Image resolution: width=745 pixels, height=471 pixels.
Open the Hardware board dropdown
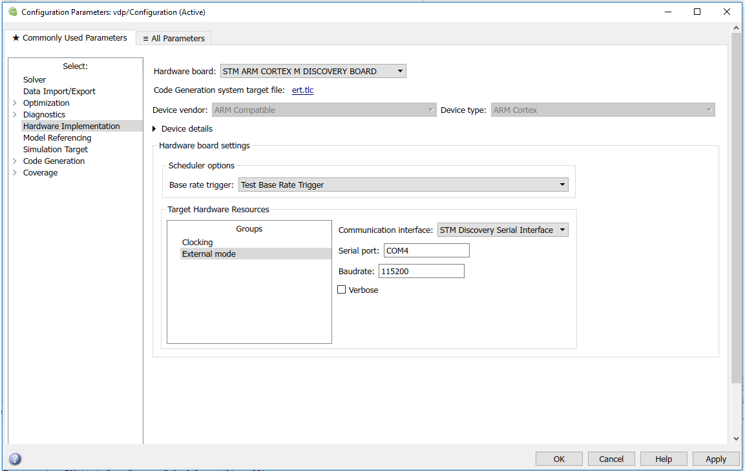click(x=313, y=72)
